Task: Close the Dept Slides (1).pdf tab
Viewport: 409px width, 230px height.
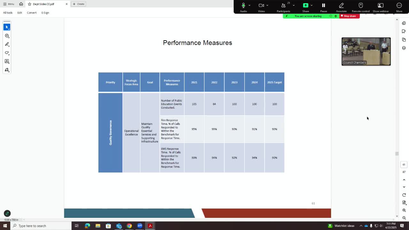Action: click(x=66, y=4)
